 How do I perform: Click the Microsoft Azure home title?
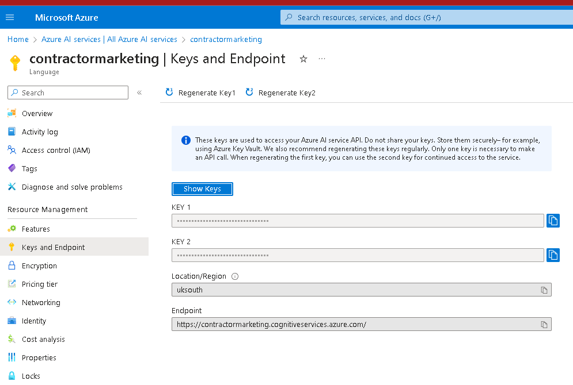[66, 17]
